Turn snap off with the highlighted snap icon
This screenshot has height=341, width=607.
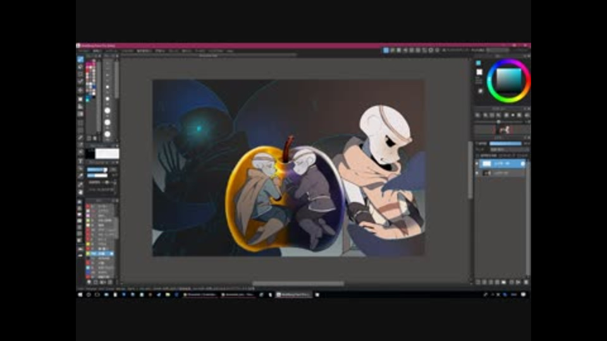(386, 51)
